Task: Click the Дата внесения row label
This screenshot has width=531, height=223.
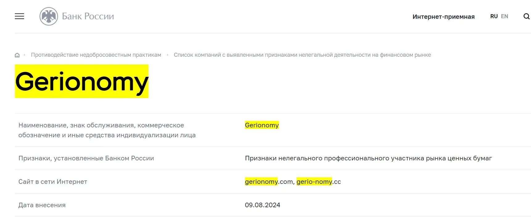Action: (x=42, y=205)
